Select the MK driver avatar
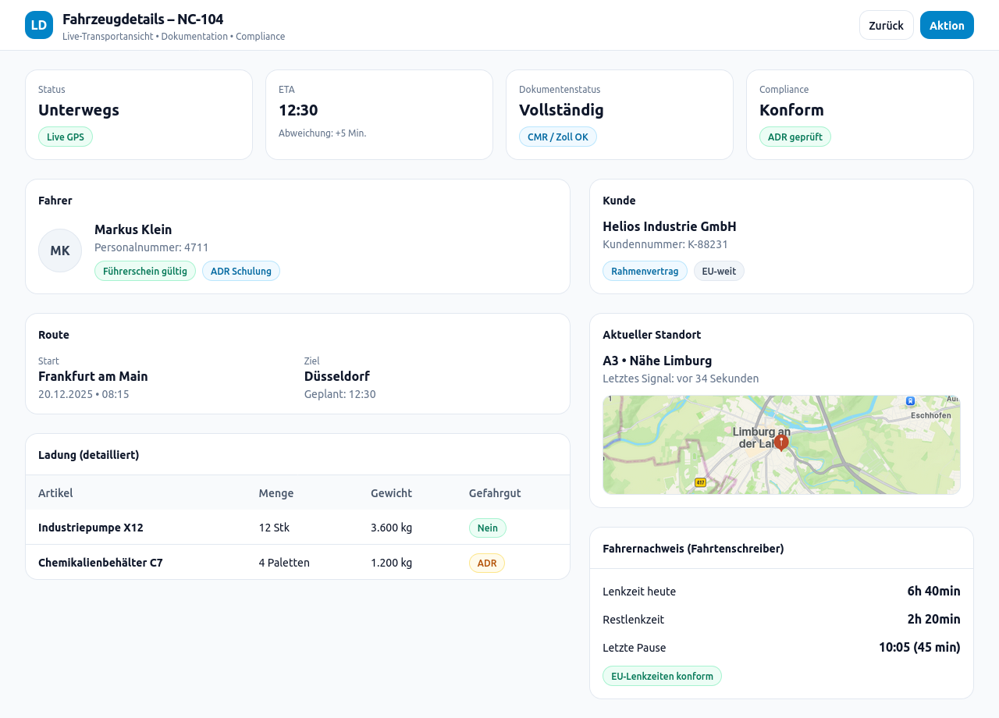The width and height of the screenshot is (999, 718). click(60, 250)
